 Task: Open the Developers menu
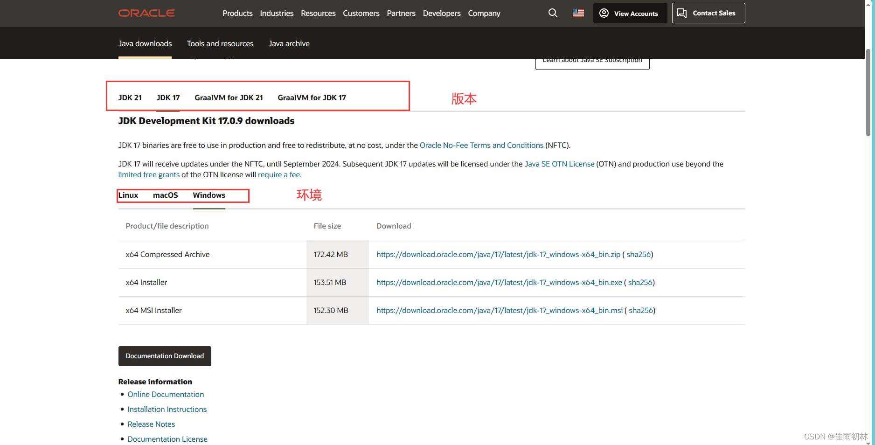pos(442,13)
